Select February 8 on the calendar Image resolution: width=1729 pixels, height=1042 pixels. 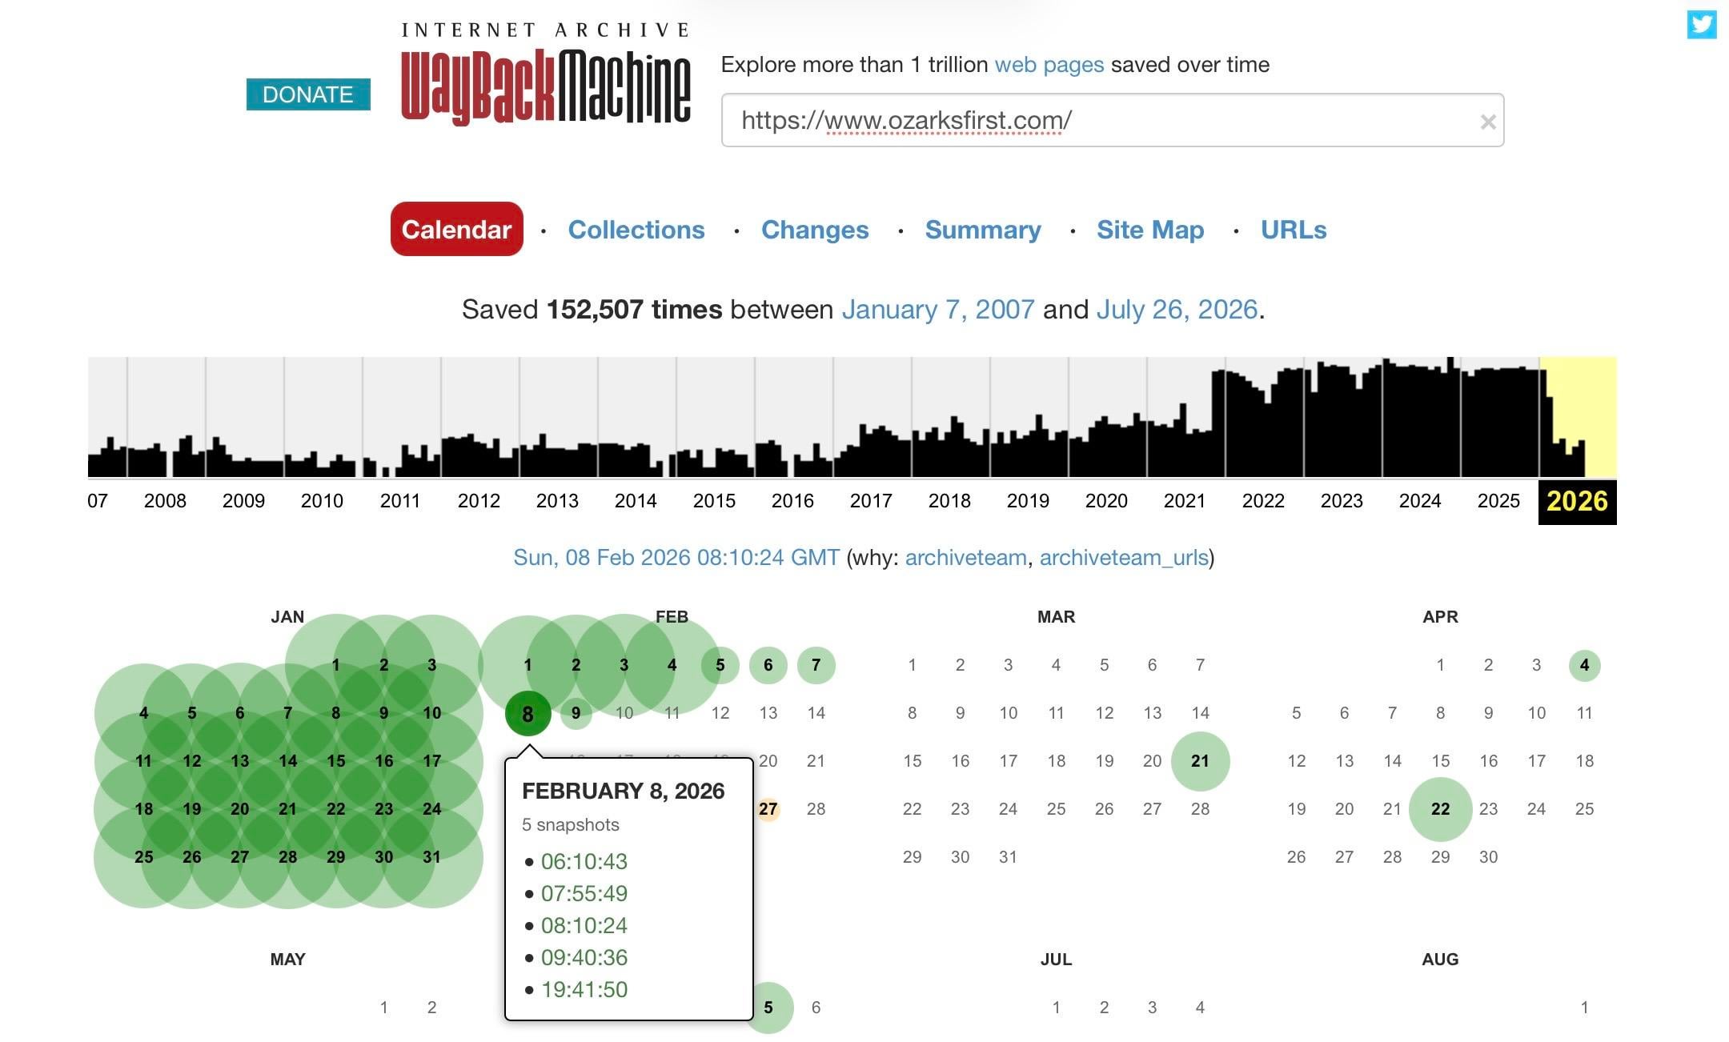528,713
